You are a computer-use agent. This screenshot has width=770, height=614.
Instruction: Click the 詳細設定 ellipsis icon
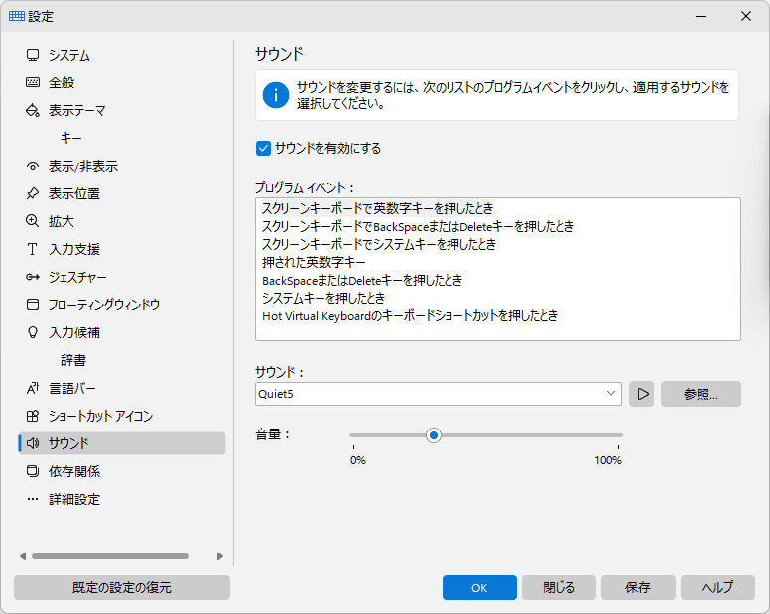[33, 499]
